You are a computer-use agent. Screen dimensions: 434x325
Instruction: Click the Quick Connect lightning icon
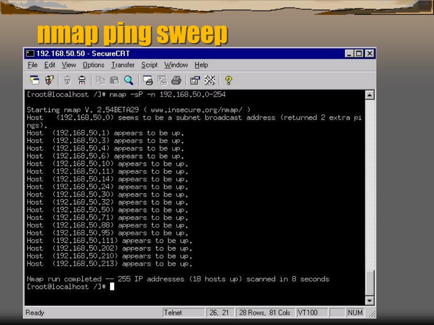(50, 80)
